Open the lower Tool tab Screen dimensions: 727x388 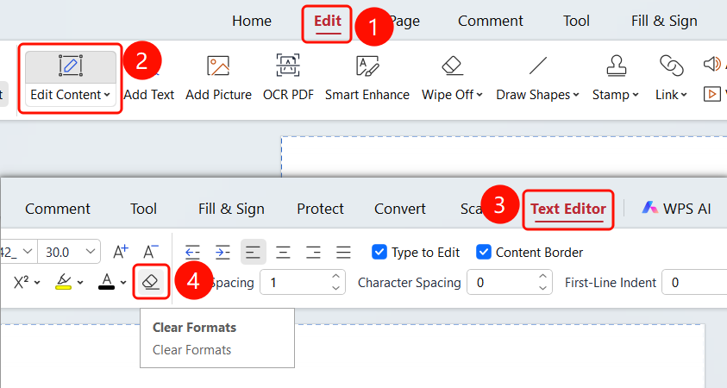(x=143, y=209)
